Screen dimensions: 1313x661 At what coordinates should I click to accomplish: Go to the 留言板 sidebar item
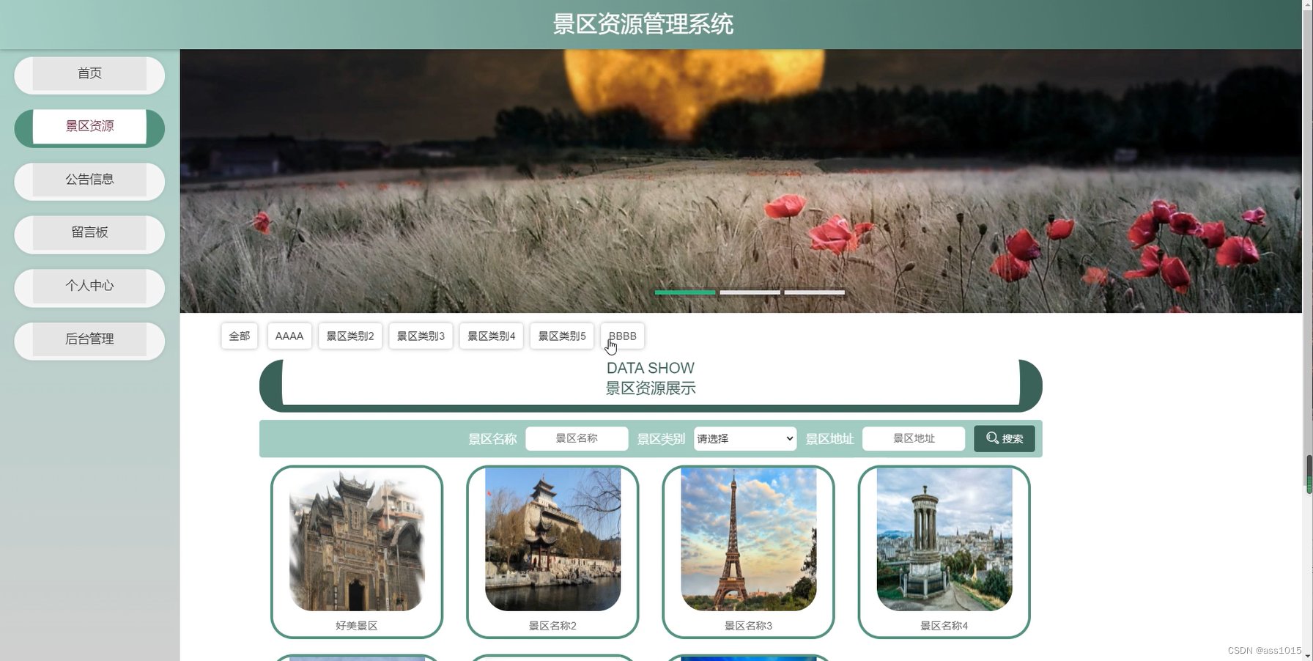pos(89,234)
